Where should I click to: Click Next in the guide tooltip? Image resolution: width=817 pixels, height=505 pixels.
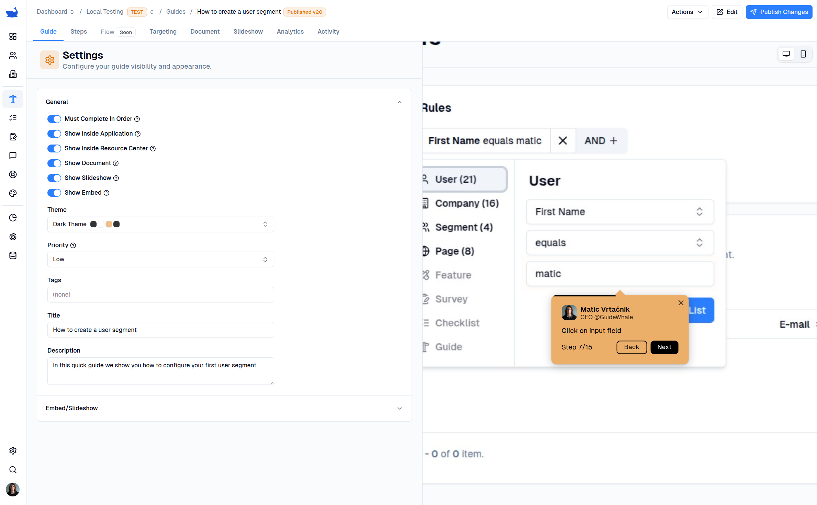point(664,347)
